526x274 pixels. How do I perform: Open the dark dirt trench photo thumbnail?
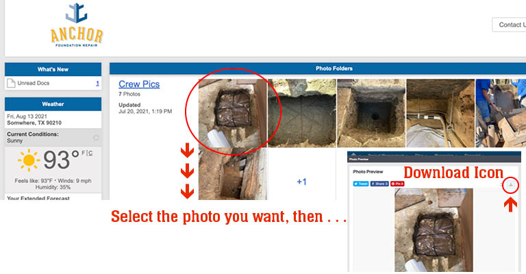pyautogui.click(x=302, y=113)
